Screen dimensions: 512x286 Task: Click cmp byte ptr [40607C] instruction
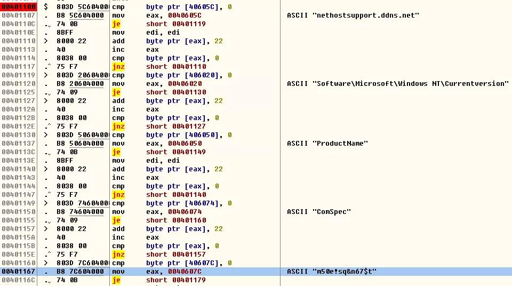pyautogui.click(x=172, y=263)
